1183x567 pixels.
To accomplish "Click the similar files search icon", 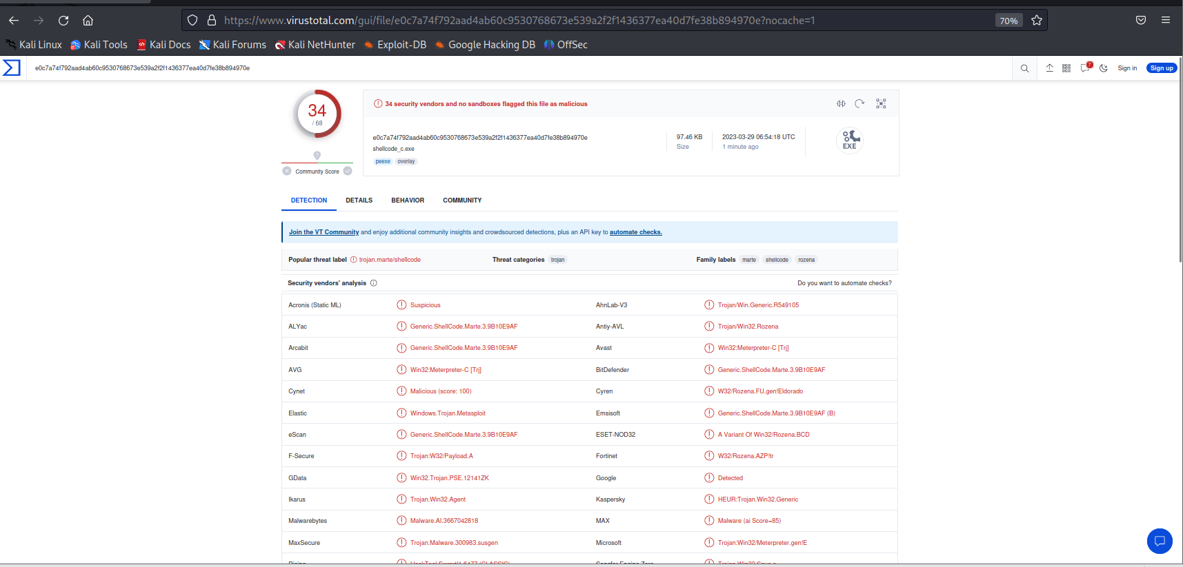I will [841, 103].
